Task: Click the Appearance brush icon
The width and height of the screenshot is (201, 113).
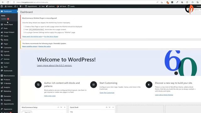Action: [2, 109]
